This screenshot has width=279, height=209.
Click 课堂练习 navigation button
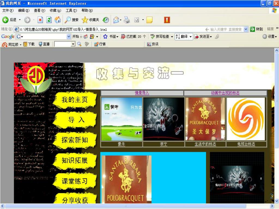pyautogui.click(x=75, y=181)
